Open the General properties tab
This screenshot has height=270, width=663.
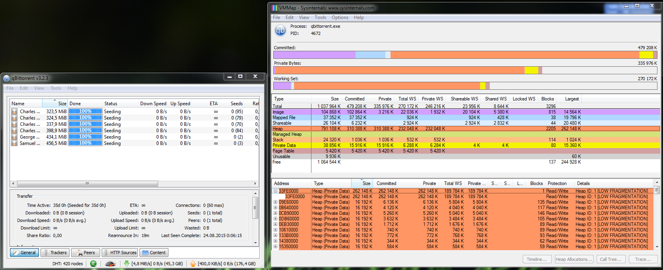24,253
